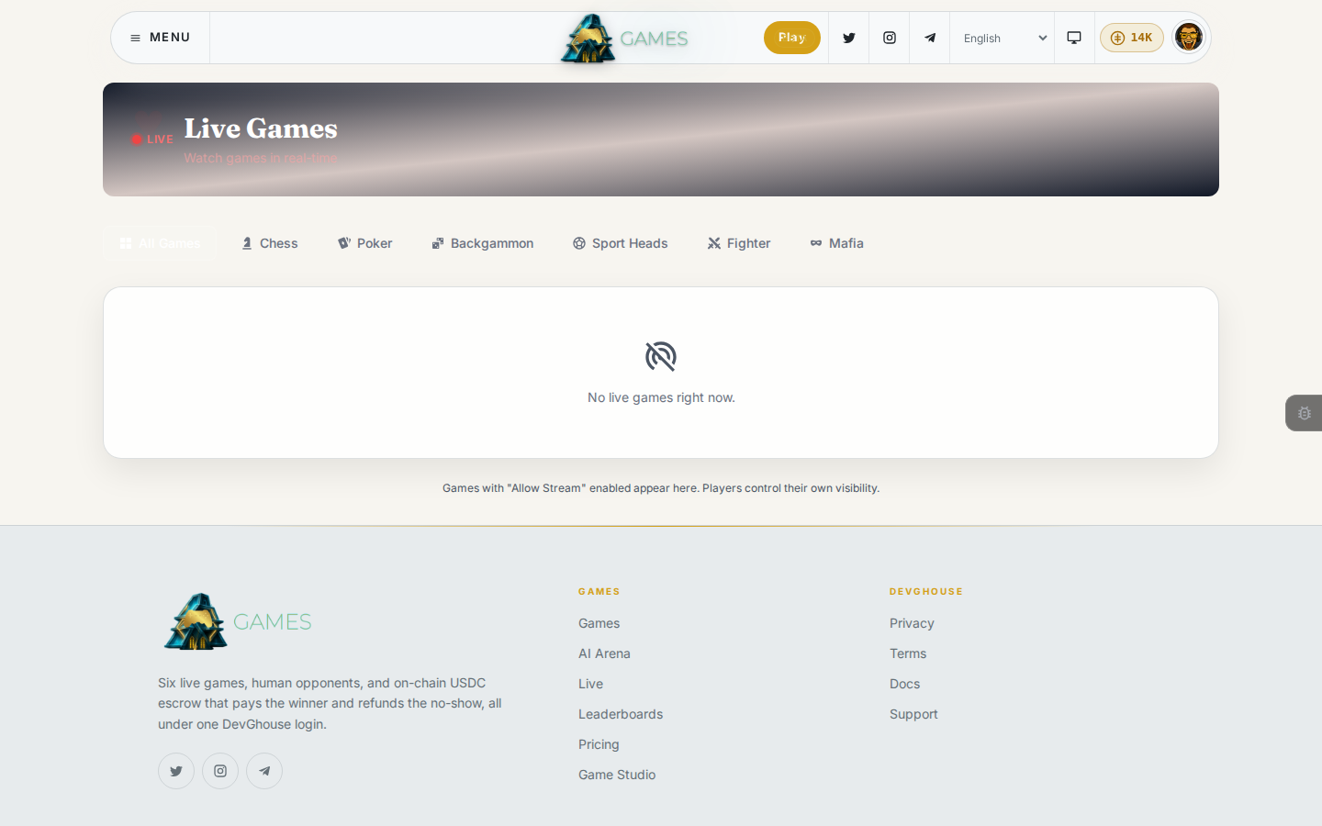Switch to the Mafia tab

837,243
